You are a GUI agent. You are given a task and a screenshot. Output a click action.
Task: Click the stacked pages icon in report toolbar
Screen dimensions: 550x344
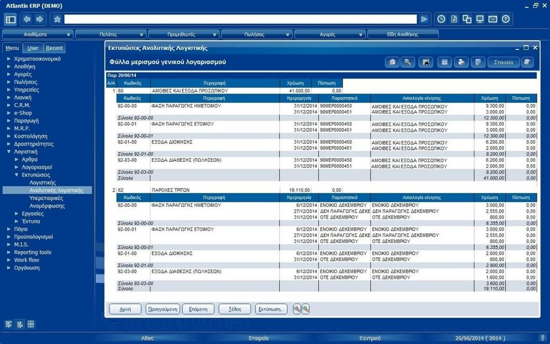[x=392, y=62]
